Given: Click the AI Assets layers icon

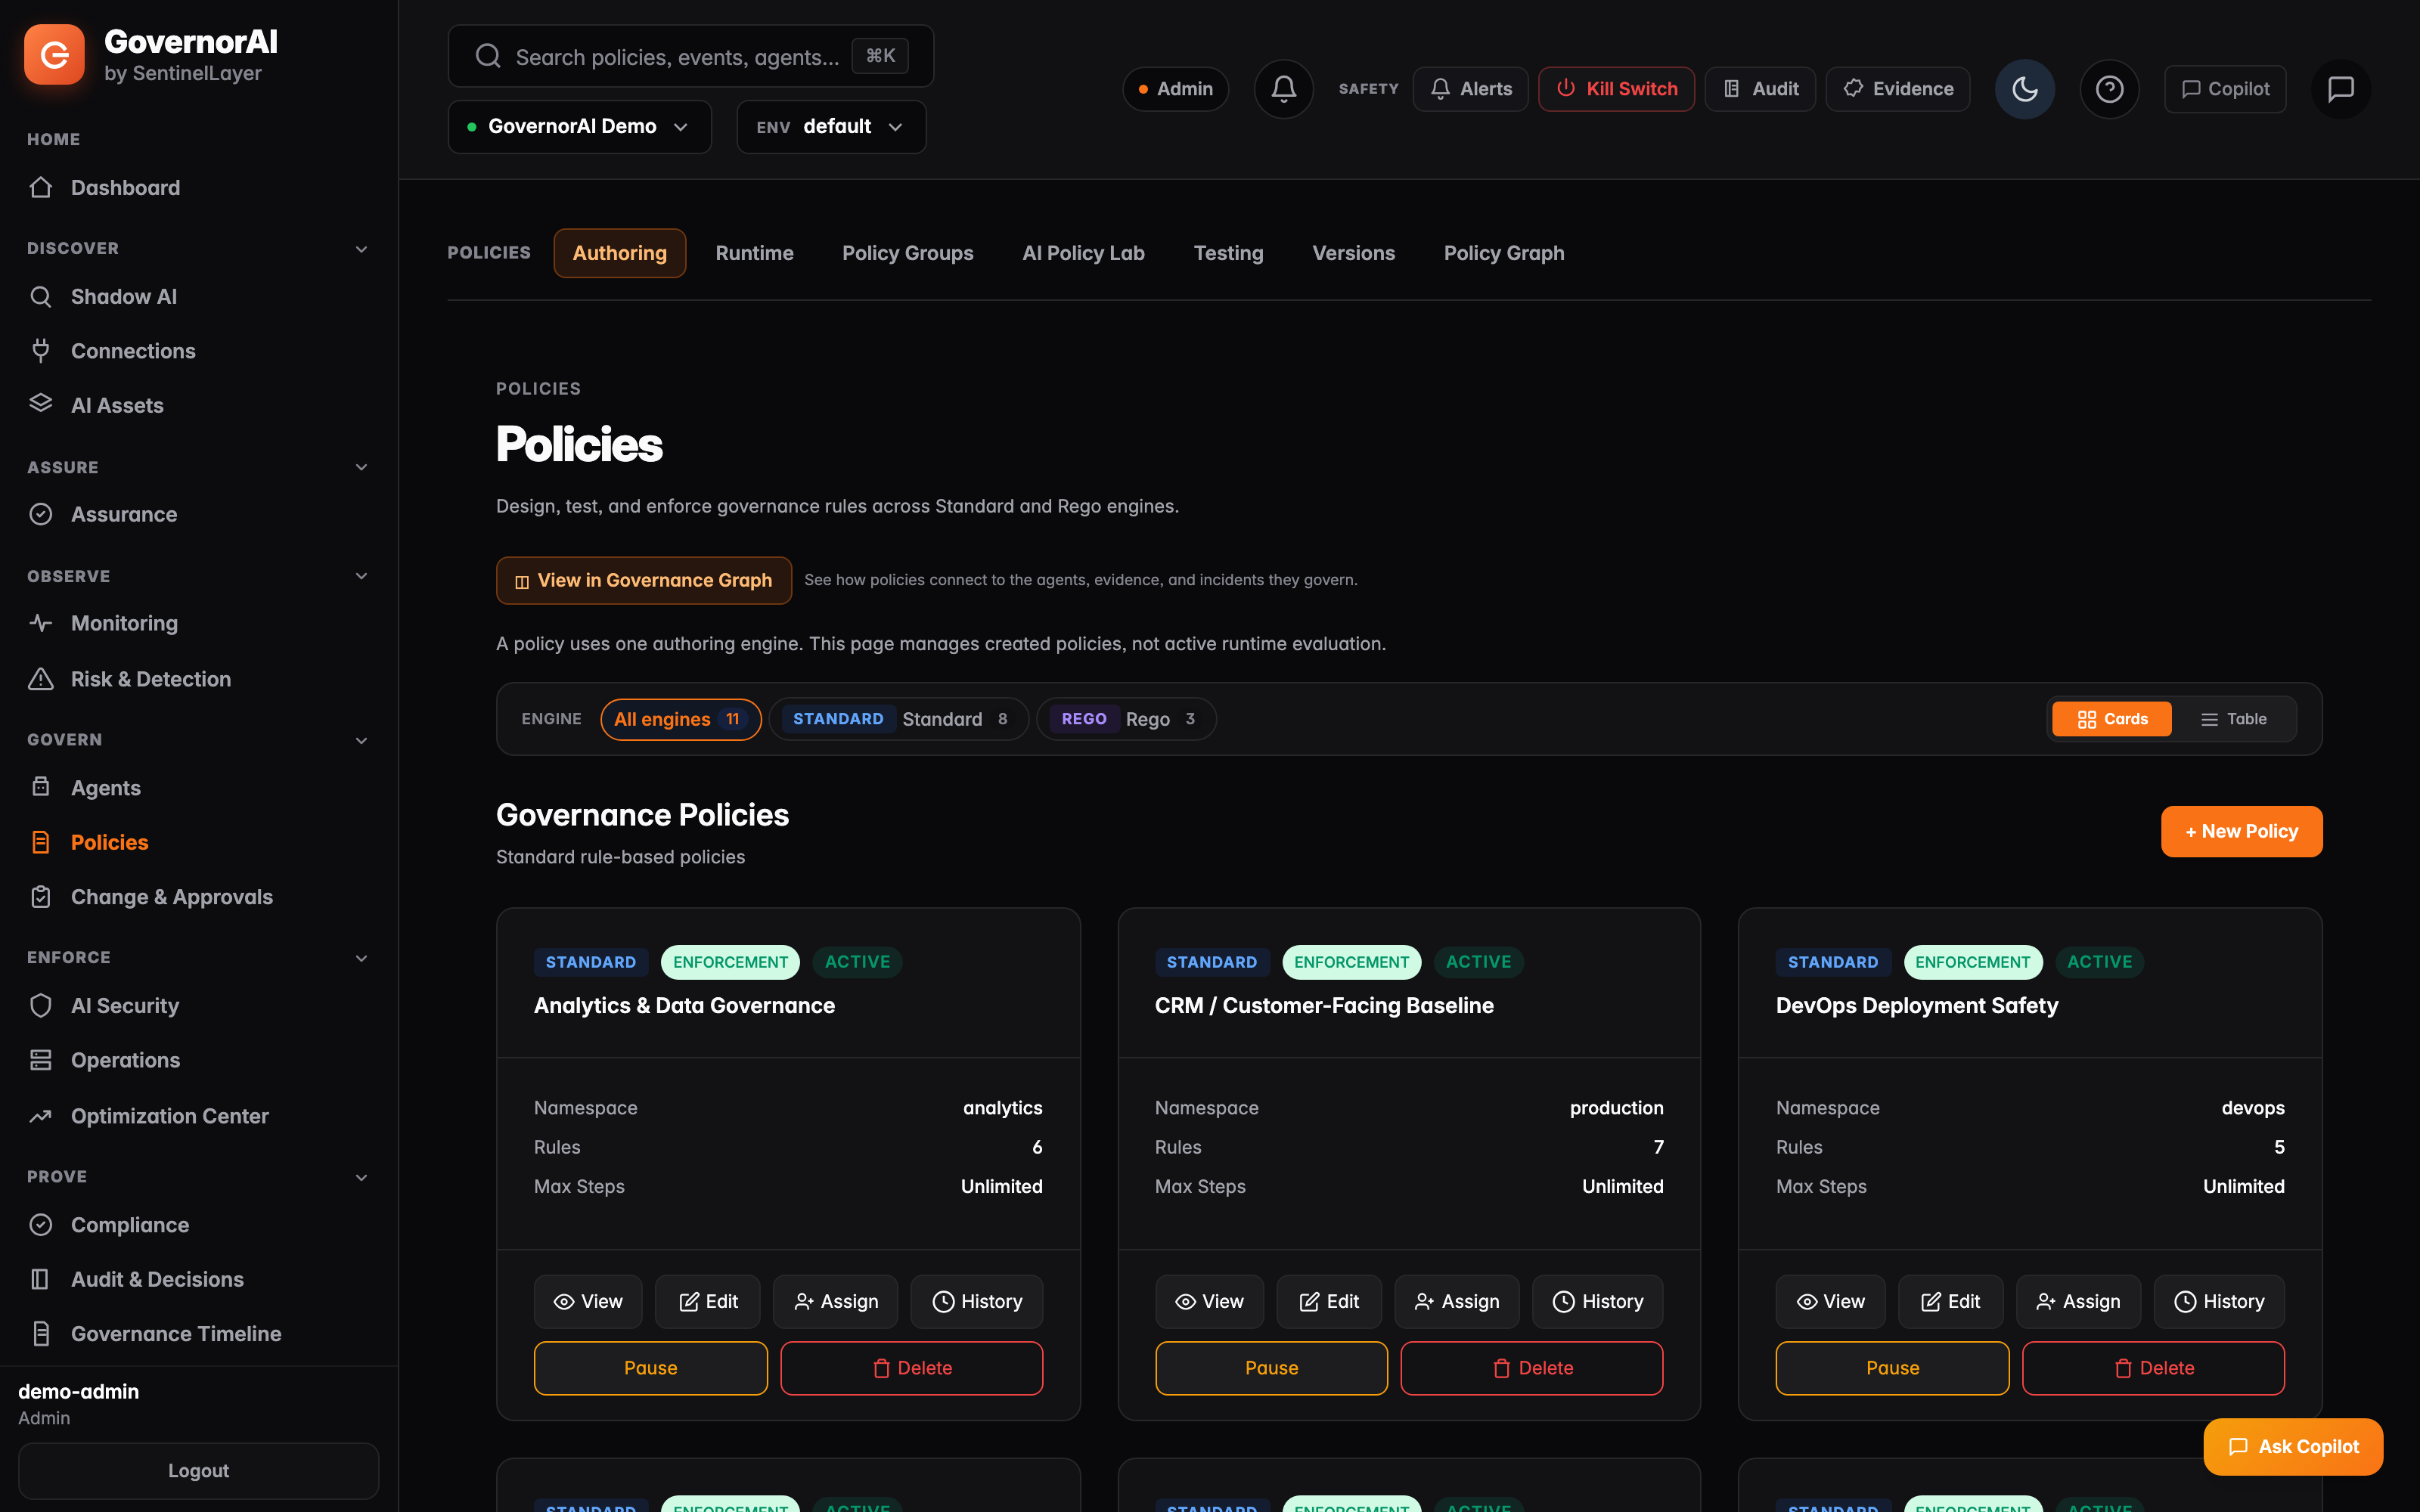Looking at the screenshot, I should point(41,404).
